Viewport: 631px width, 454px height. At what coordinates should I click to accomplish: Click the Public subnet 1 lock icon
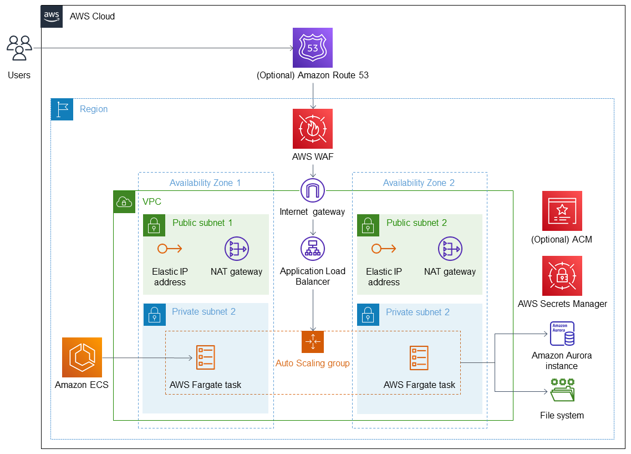tap(154, 225)
